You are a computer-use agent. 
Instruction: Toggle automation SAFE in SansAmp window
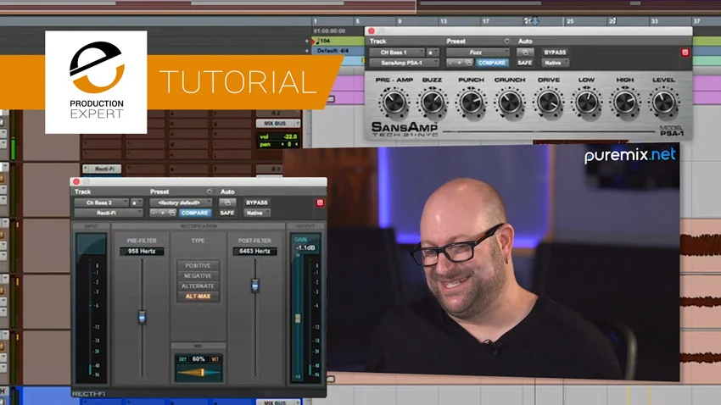[525, 63]
